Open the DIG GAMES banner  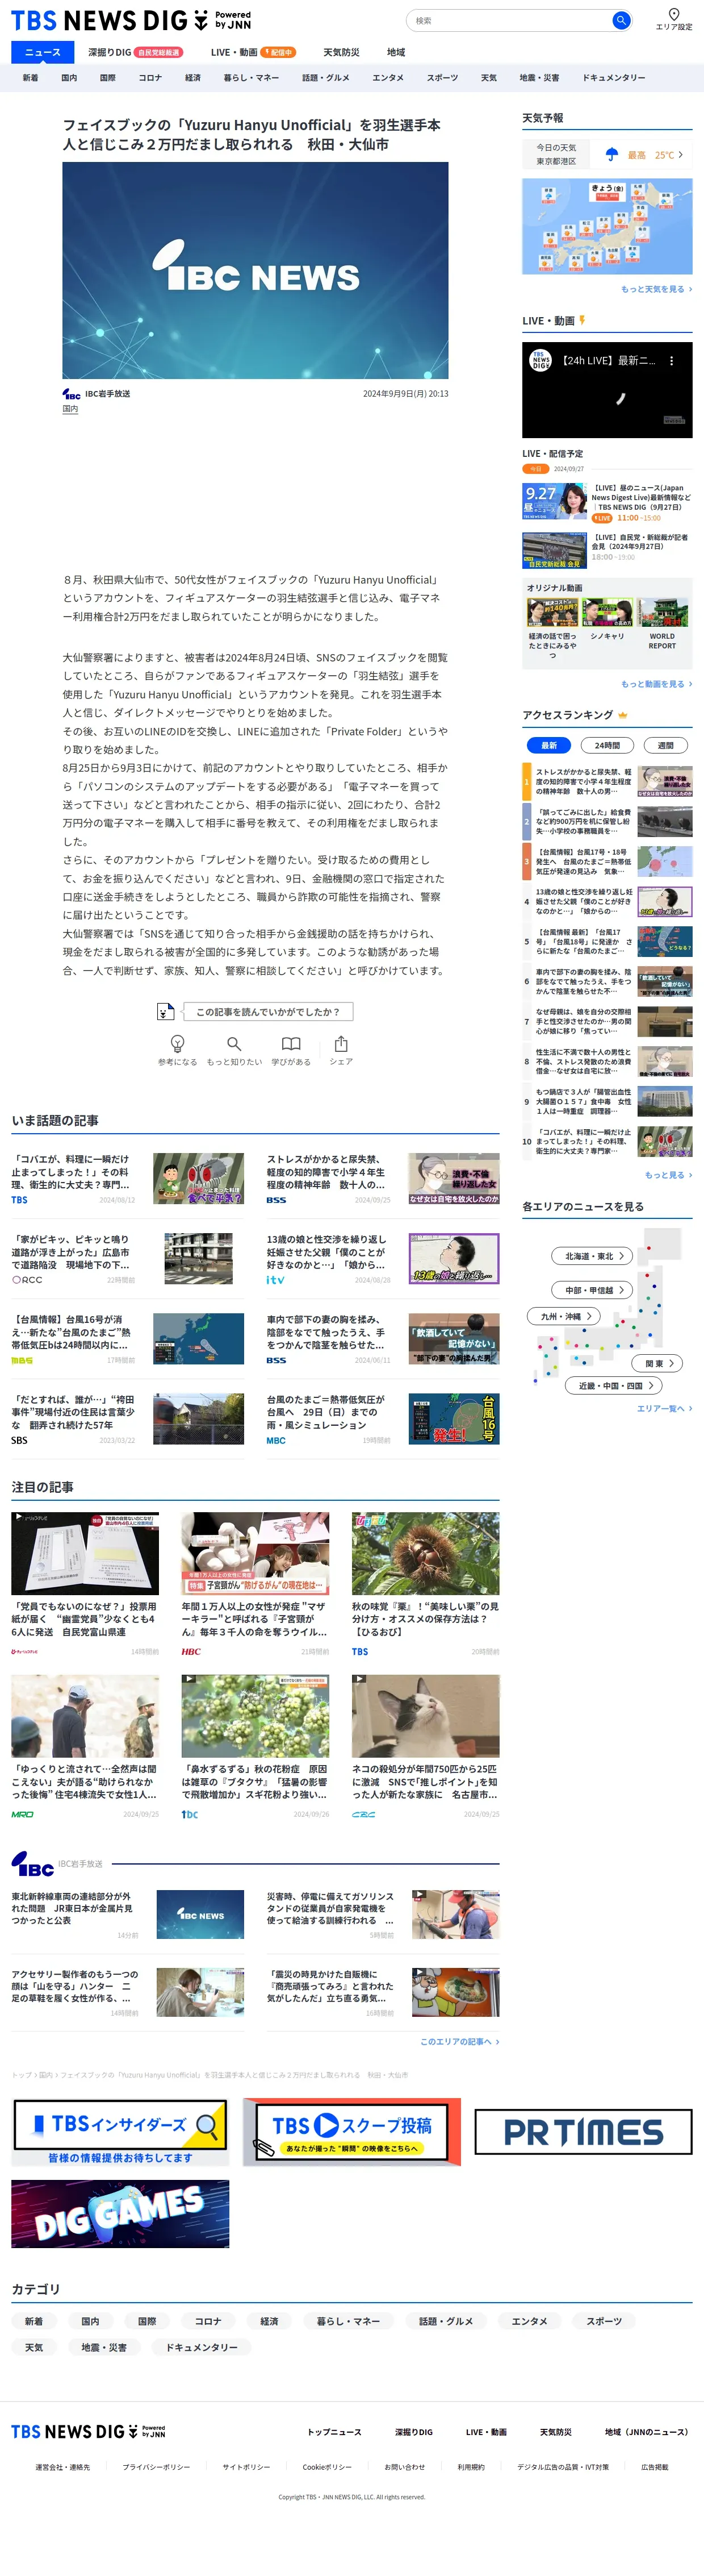click(x=120, y=2213)
